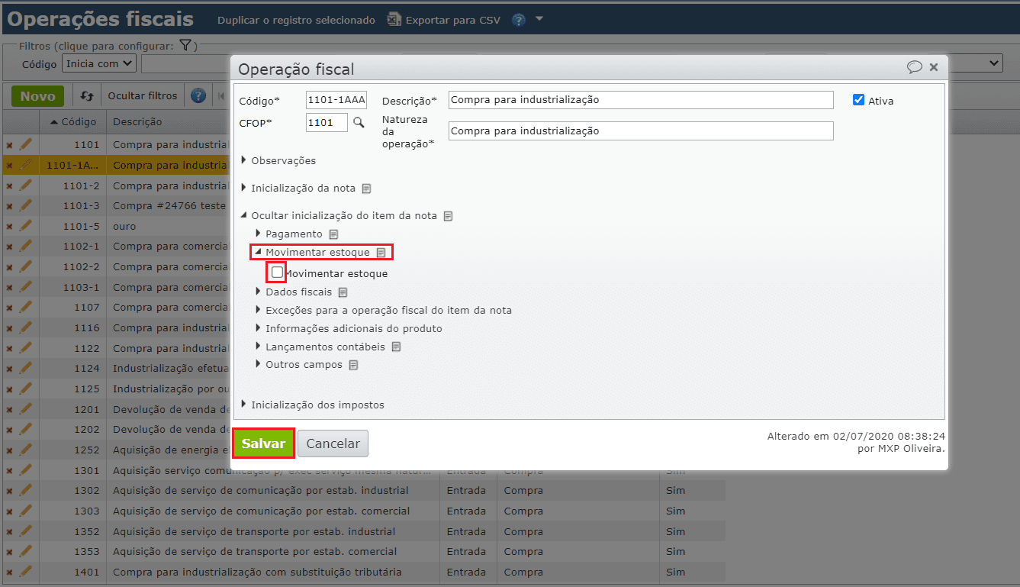The height and width of the screenshot is (587, 1020).
Task: Click note icon beside Ocultar inicialização do item
Action: pyautogui.click(x=449, y=216)
